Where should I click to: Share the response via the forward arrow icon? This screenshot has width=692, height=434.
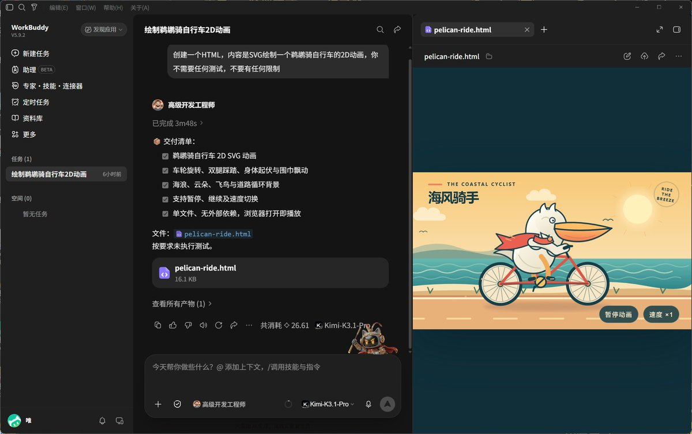tap(234, 325)
